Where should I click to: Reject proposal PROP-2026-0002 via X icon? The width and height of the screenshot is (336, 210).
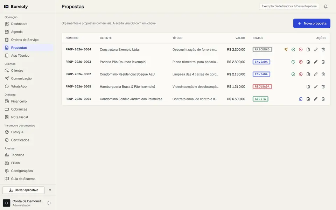tap(301, 74)
